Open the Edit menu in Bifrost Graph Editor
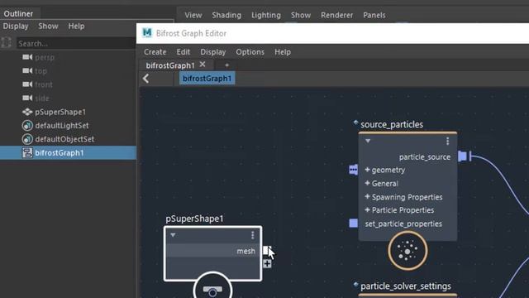This screenshot has height=298, width=529. point(183,52)
